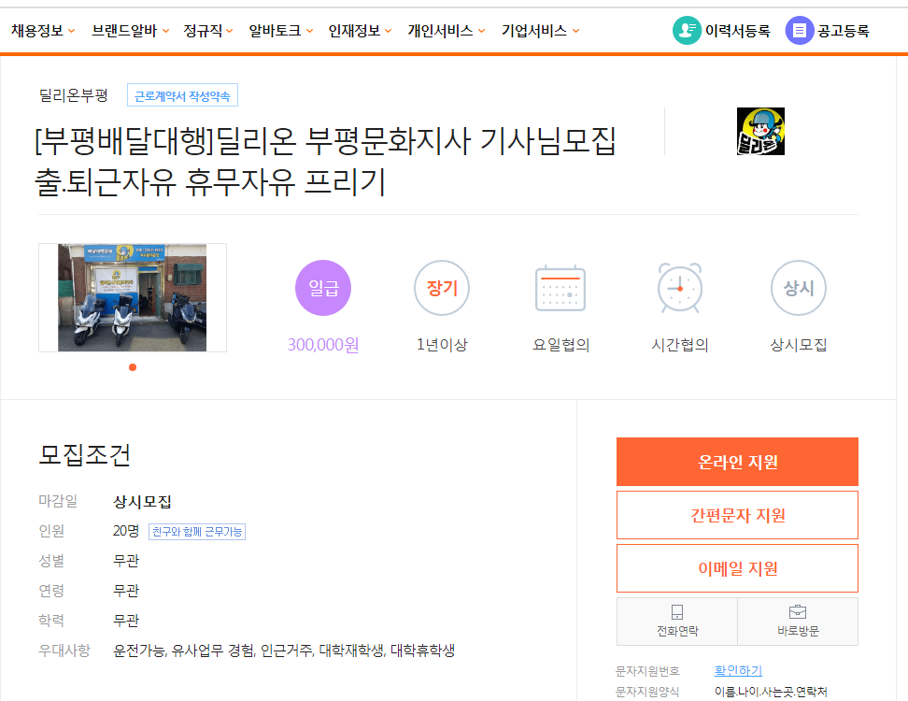
Task: Click the purple 일급 pay type icon
Action: click(323, 288)
